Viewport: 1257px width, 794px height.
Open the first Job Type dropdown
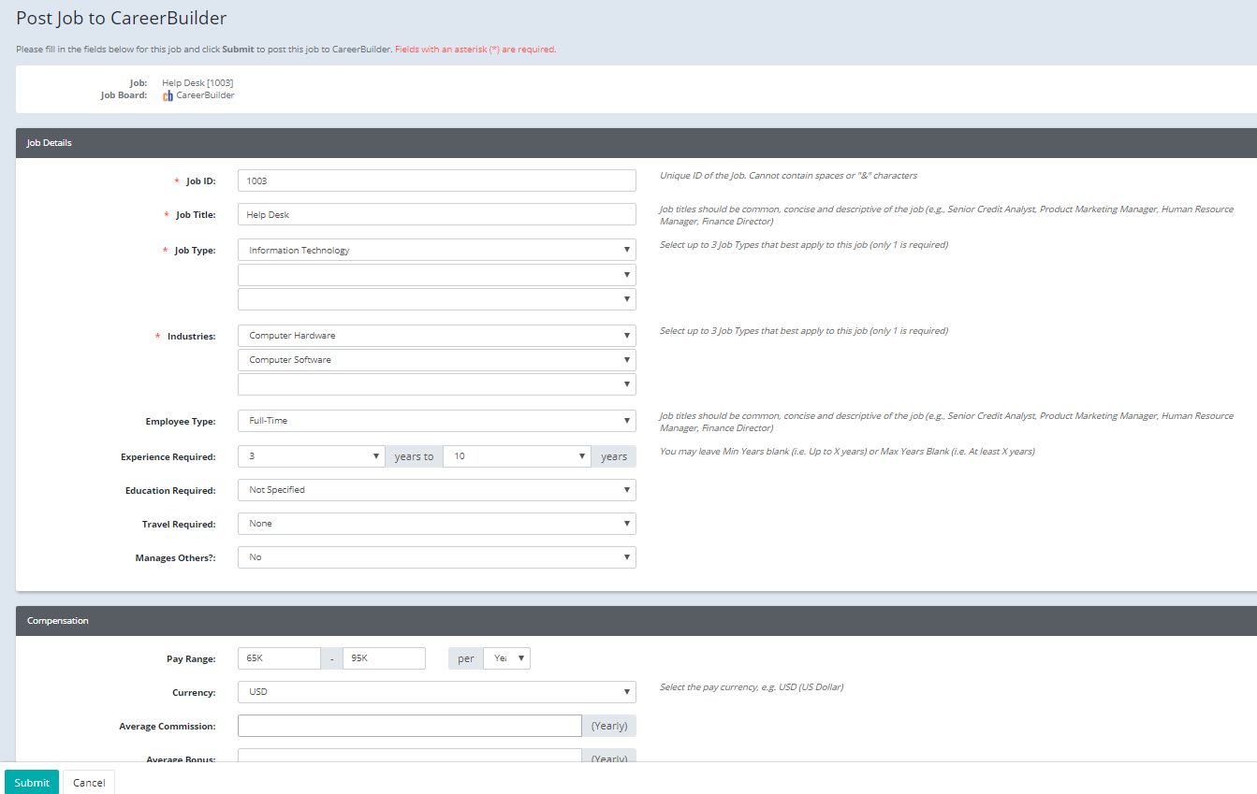(x=436, y=251)
